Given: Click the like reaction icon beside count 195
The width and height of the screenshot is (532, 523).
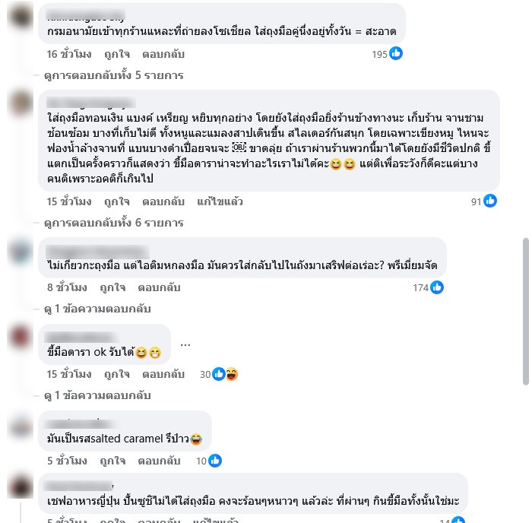Looking at the screenshot, I should click(396, 54).
